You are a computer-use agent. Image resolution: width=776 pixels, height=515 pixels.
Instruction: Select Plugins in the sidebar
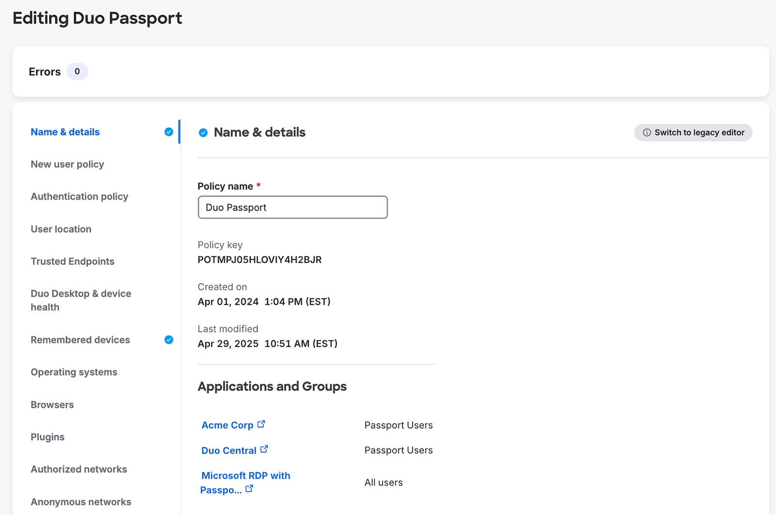tap(47, 437)
